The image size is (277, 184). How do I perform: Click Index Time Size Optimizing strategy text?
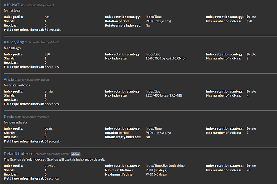[165, 166]
